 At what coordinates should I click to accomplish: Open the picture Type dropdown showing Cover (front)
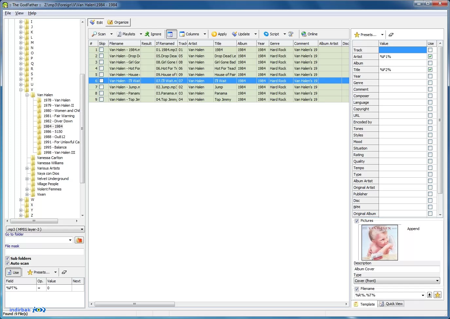tap(397, 281)
